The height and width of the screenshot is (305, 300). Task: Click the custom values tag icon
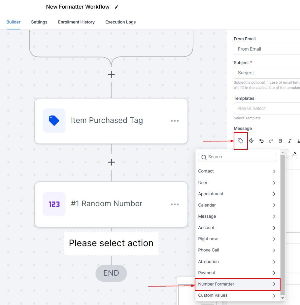[x=241, y=141]
